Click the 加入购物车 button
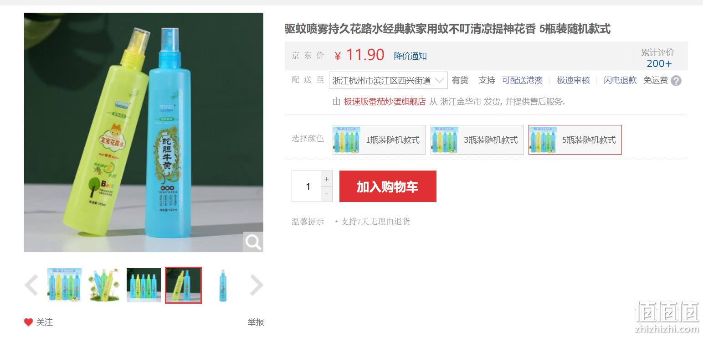The width and height of the screenshot is (703, 337). 388,187
